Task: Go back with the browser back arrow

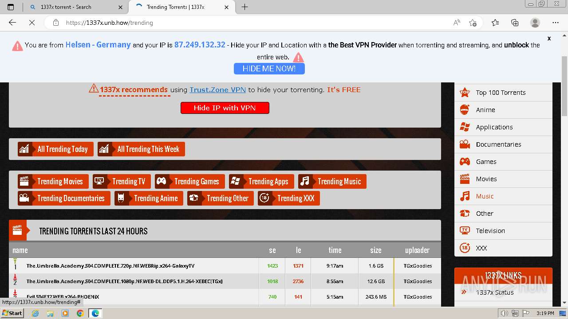Action: tap(12, 23)
